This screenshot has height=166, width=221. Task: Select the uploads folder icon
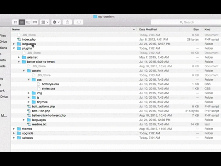19,137
